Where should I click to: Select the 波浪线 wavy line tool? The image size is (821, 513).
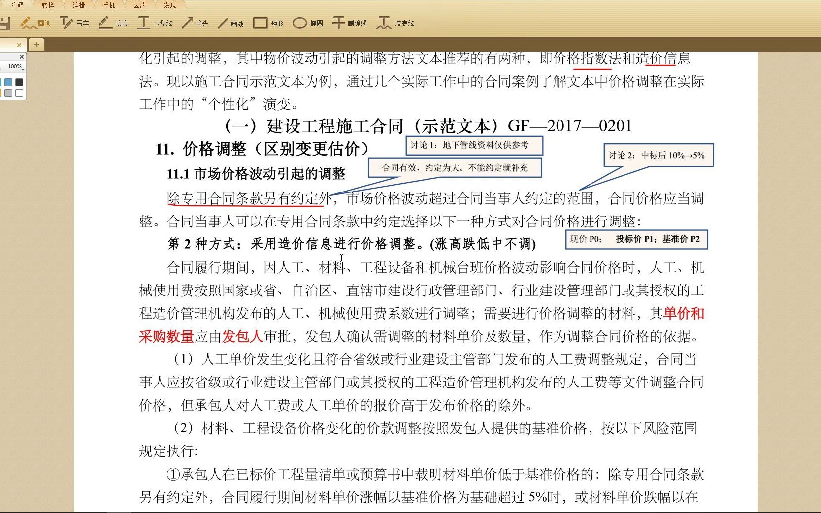click(395, 23)
